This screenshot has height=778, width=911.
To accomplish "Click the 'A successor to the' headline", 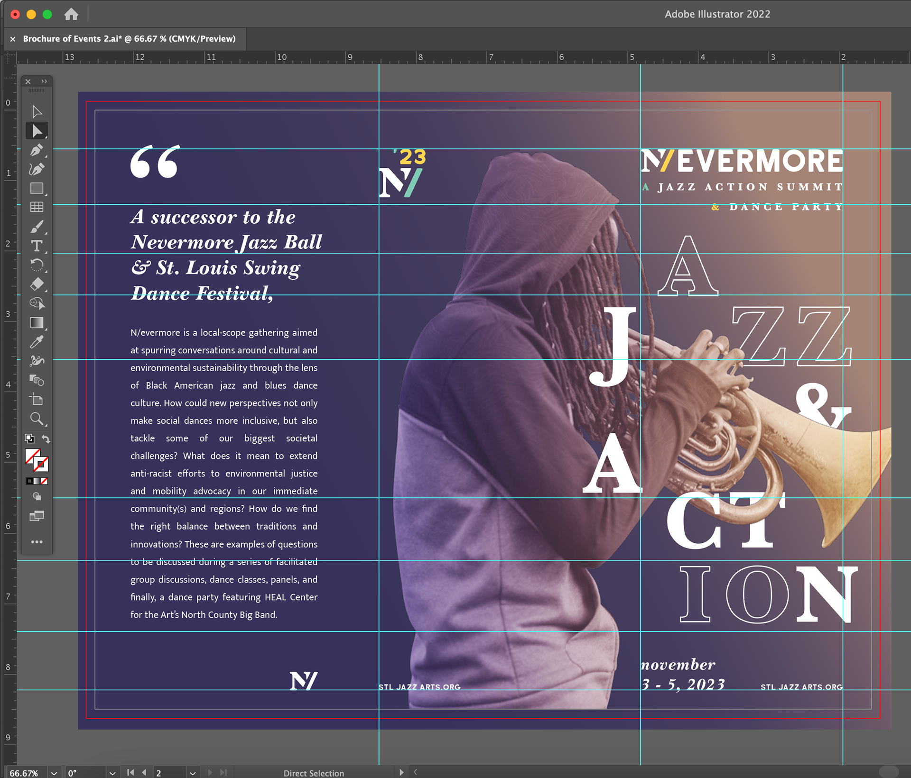I will coord(213,217).
